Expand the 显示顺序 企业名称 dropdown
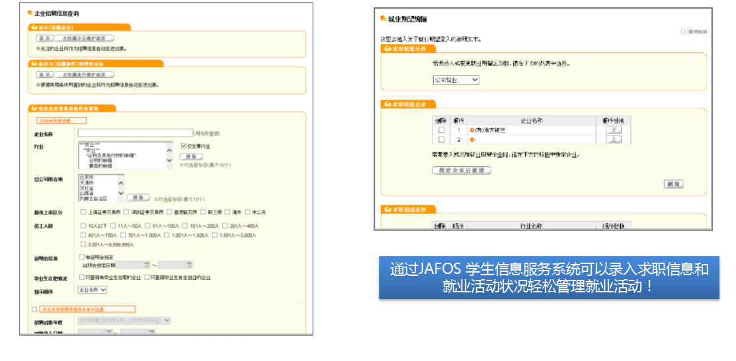 (93, 290)
